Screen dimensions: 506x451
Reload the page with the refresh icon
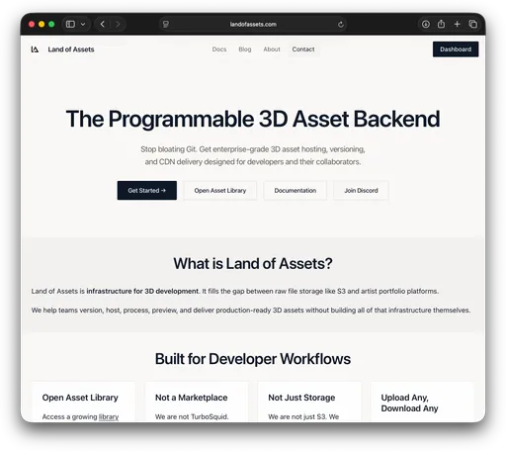tap(341, 24)
